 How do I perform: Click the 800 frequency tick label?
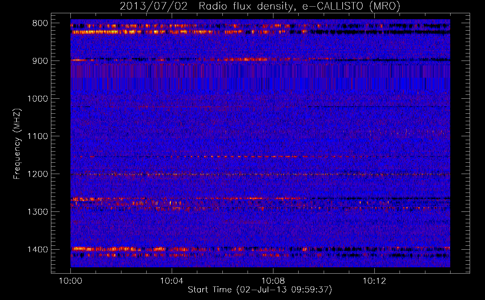click(x=40, y=23)
